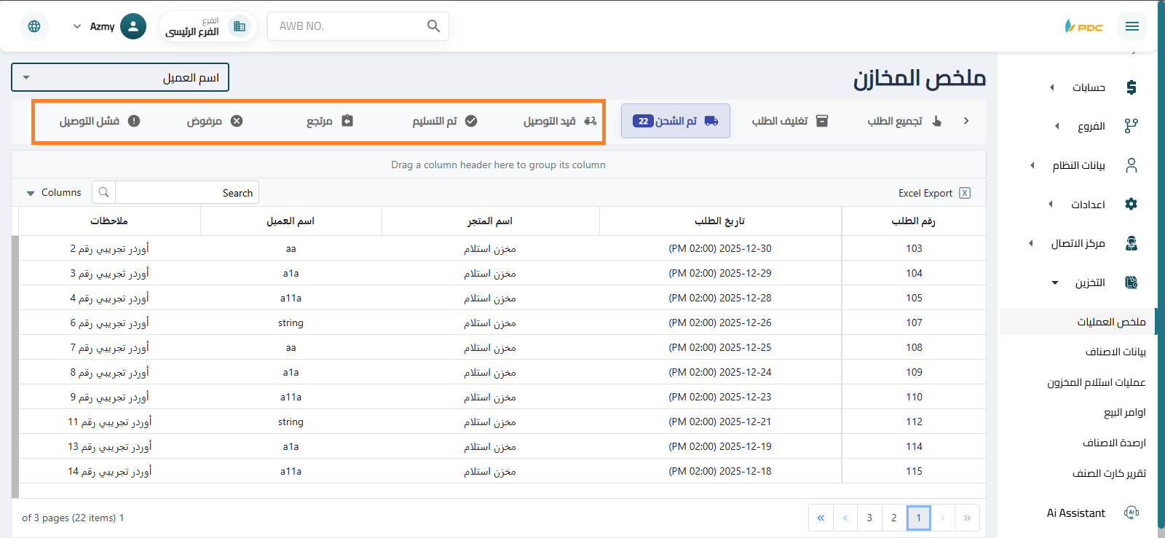Open the Azmy user avatar menu
Screen dimensions: 1165x538
pyautogui.click(x=133, y=26)
